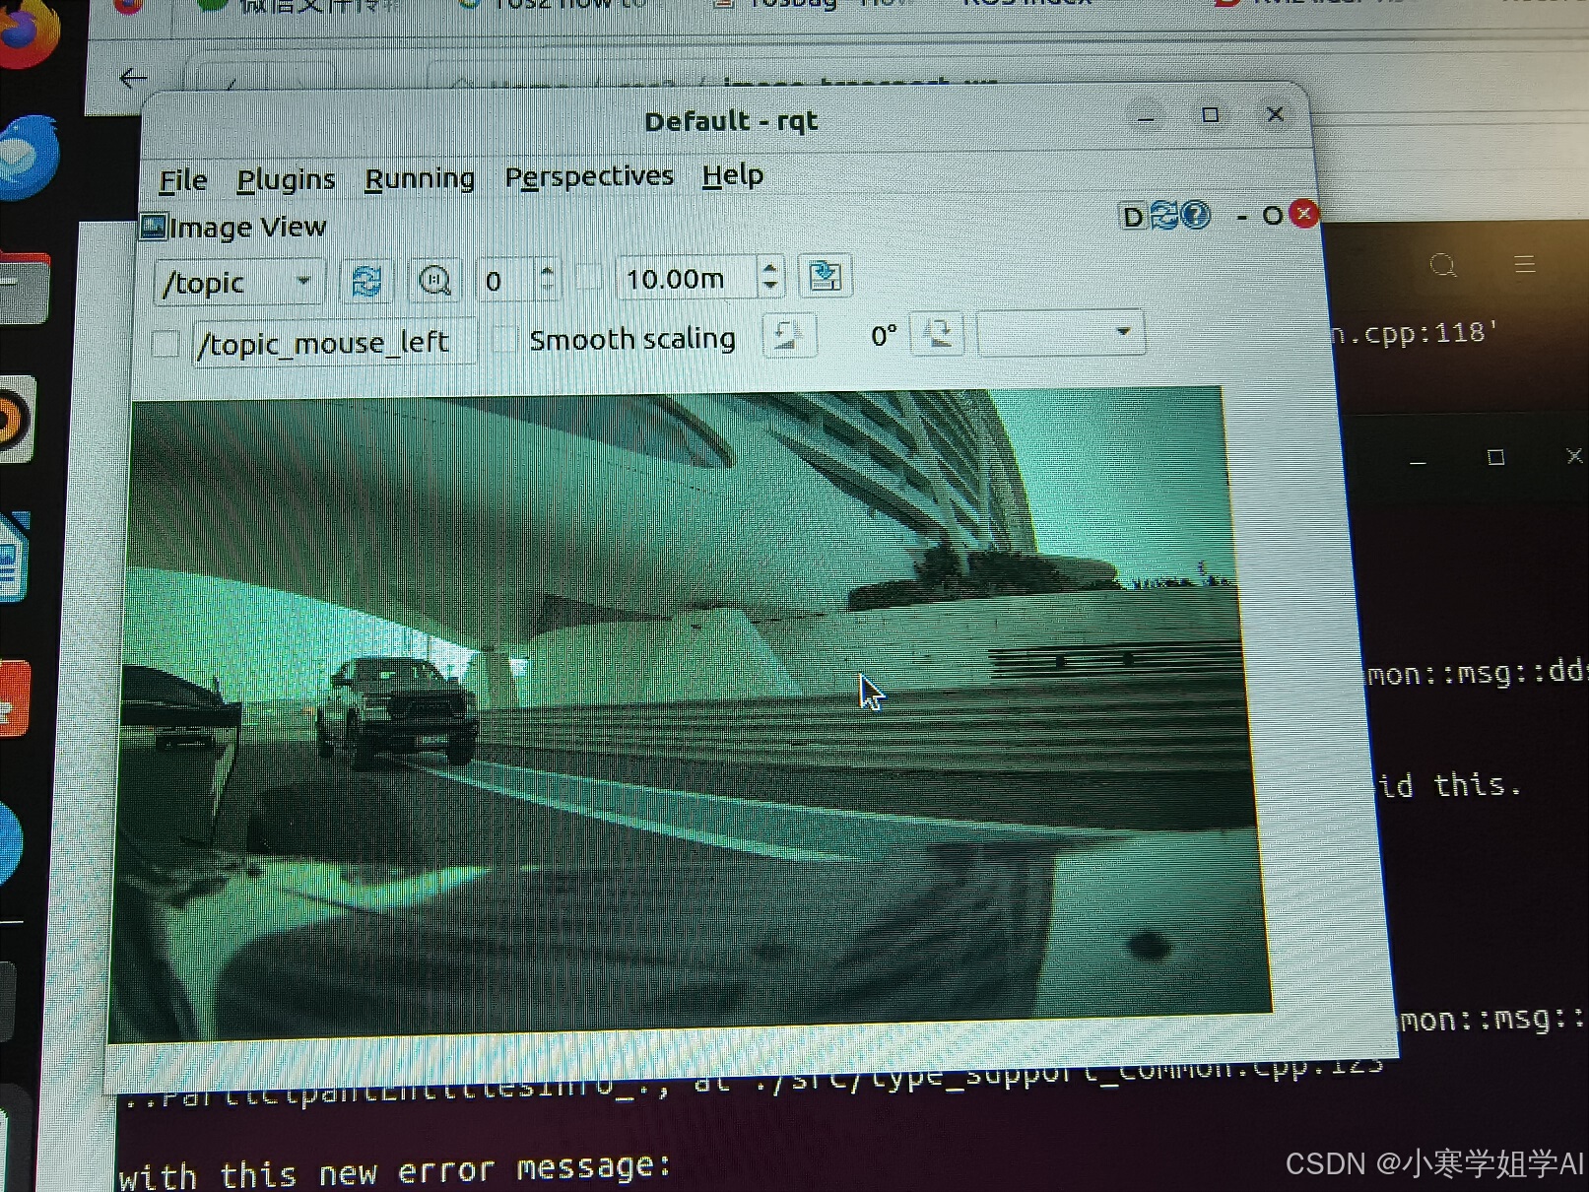Click the zoom to original size icon
Viewport: 1589px width, 1192px height.
(434, 281)
